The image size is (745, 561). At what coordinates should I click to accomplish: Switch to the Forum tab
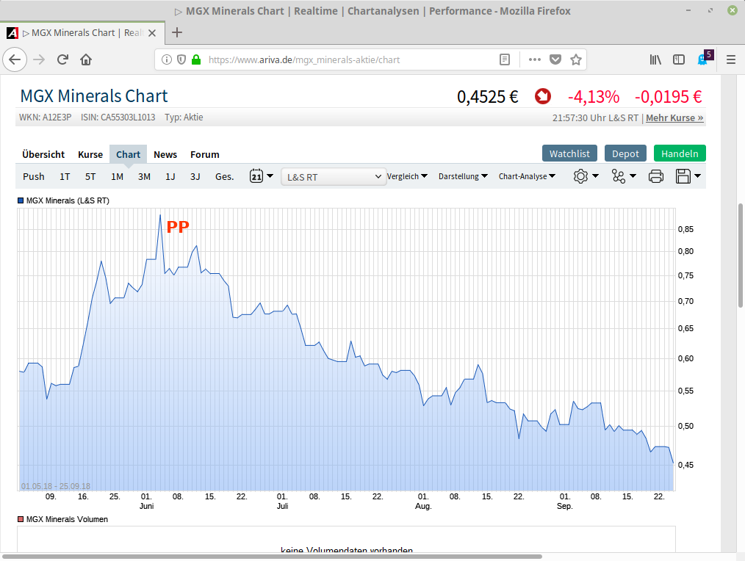coord(204,154)
